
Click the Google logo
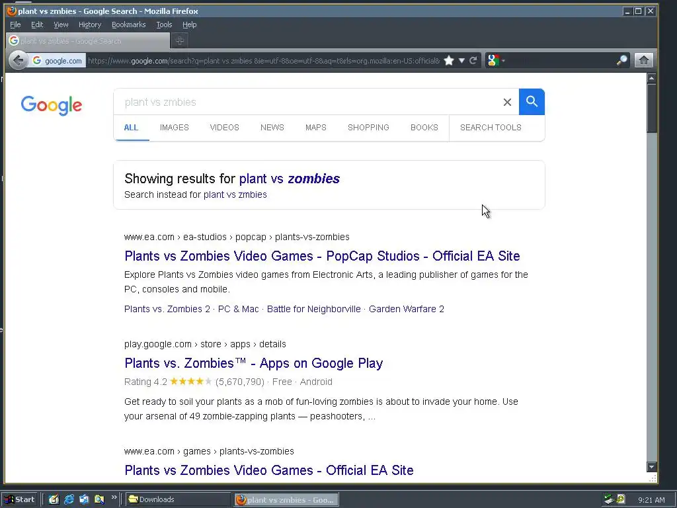(52, 105)
